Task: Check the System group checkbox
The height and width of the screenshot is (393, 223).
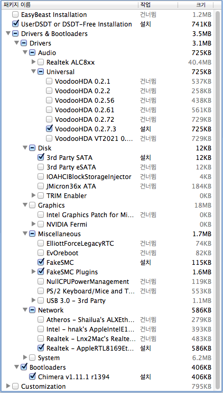Action: [x=32, y=358]
